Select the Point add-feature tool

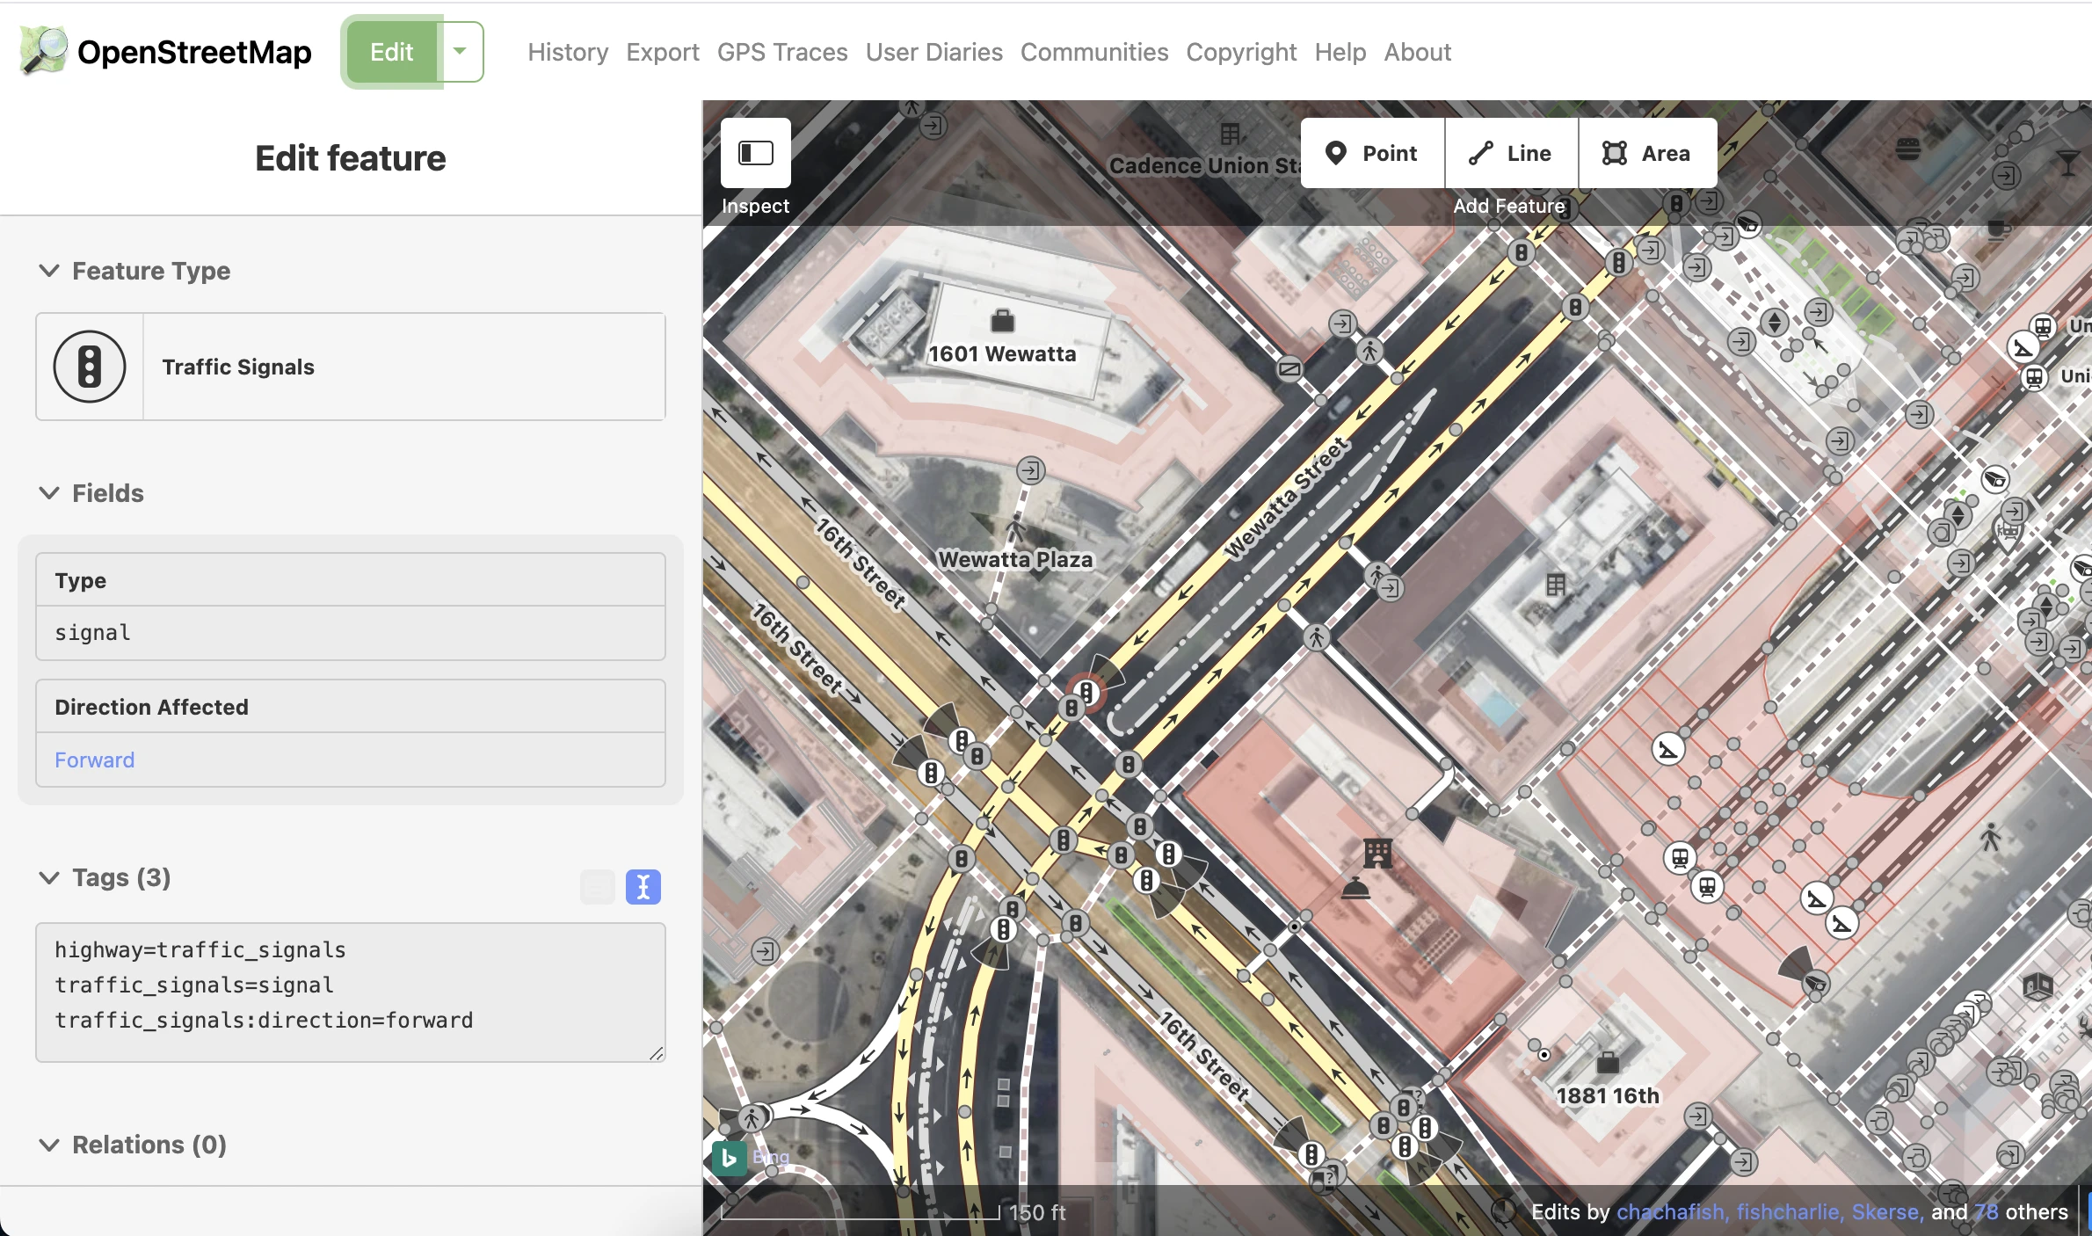tap(1372, 153)
